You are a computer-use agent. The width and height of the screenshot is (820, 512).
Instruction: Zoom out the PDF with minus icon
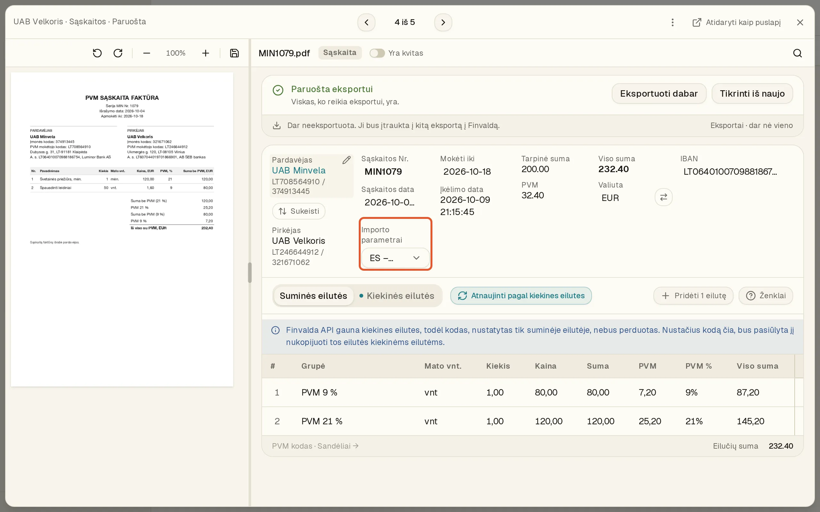point(146,53)
